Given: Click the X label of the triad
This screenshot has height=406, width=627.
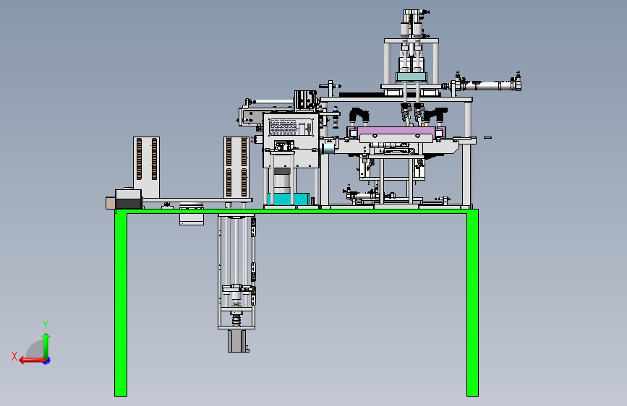Looking at the screenshot, I should tap(14, 356).
